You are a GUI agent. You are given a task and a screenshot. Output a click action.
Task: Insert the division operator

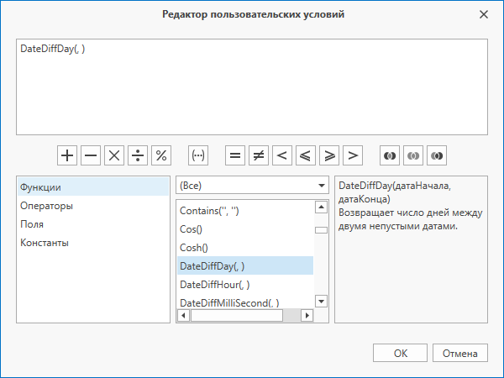pyautogui.click(x=138, y=155)
